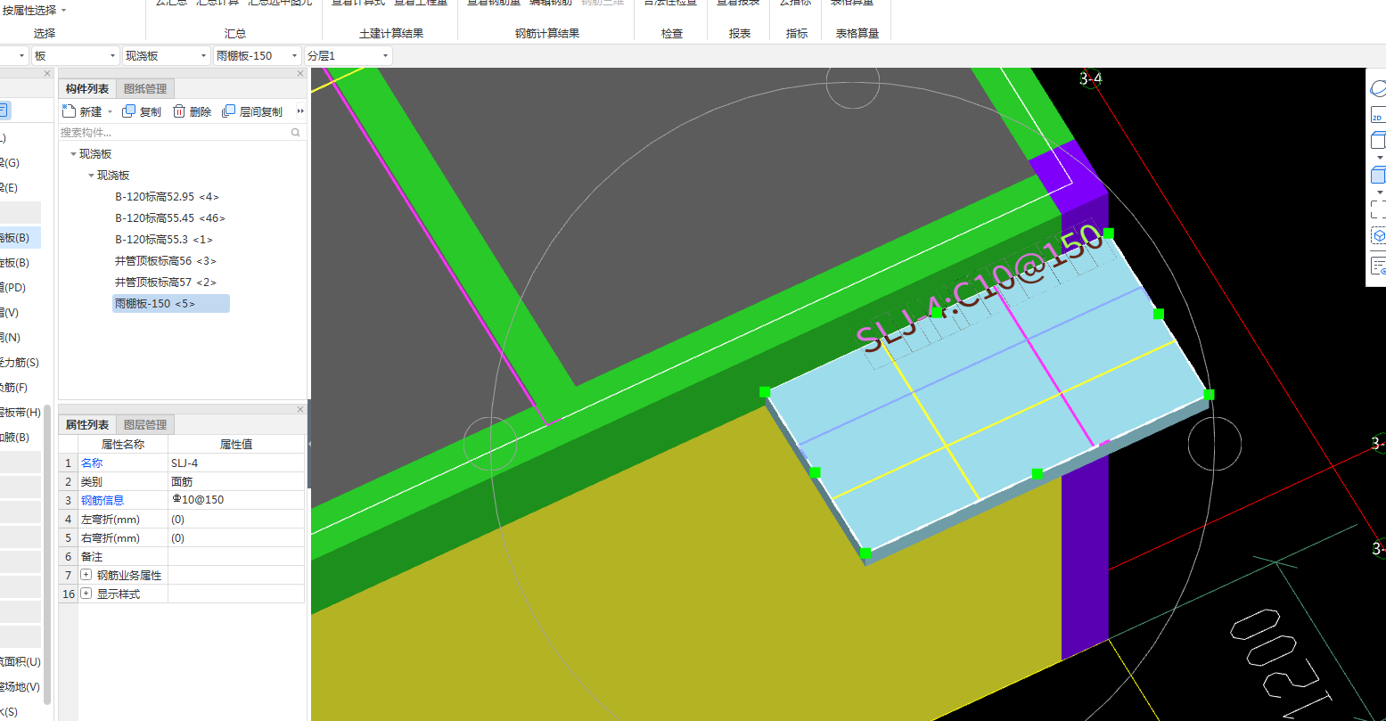
Task: Select 井管顶板标高56 <3> component
Action: pyautogui.click(x=166, y=261)
